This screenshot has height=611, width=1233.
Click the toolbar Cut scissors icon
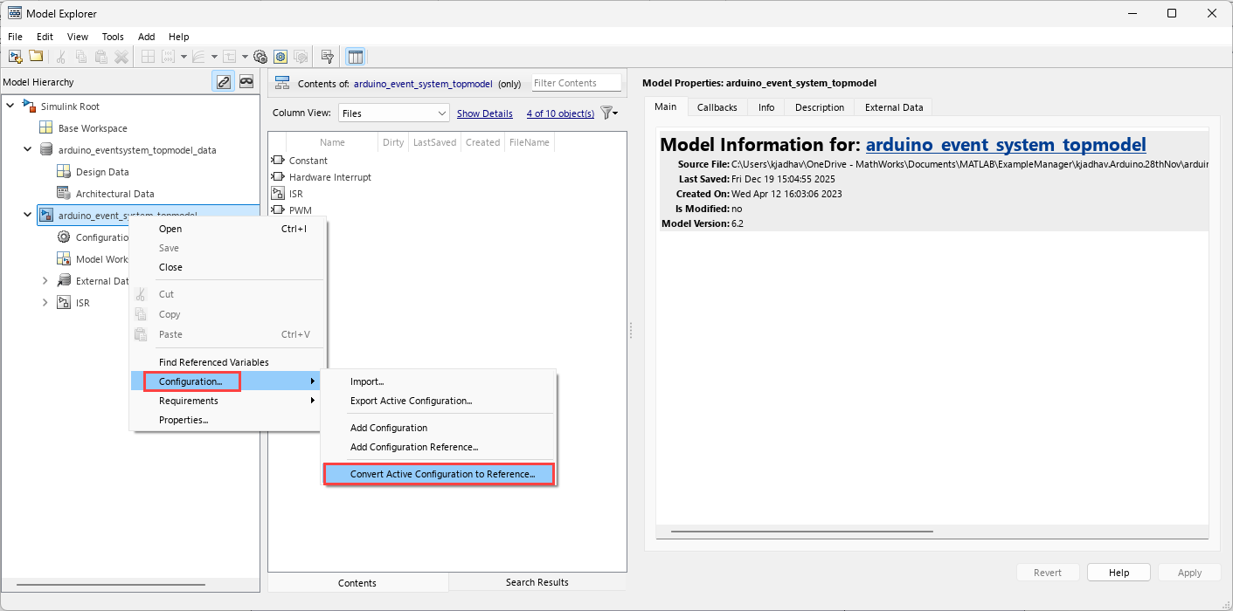point(59,56)
